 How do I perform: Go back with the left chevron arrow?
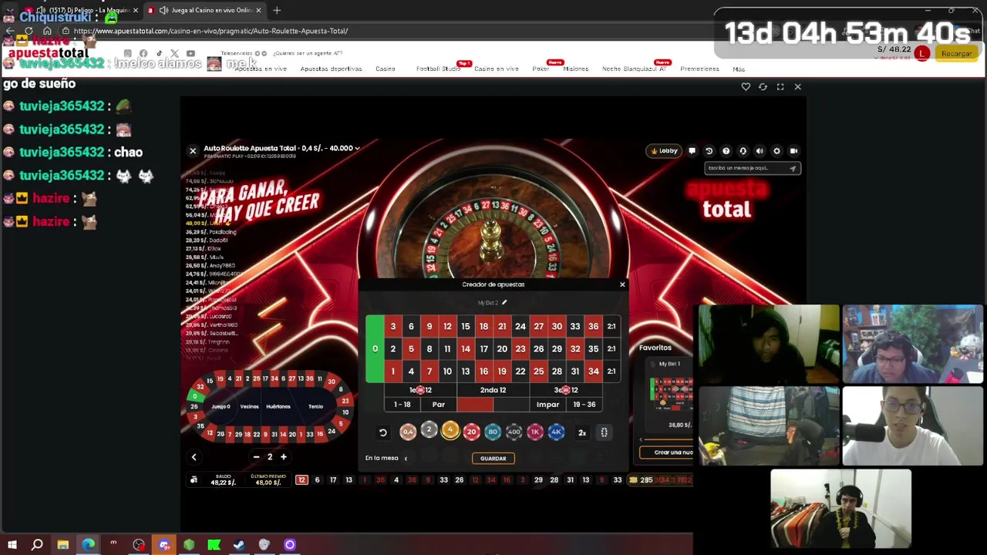pyautogui.click(x=194, y=457)
